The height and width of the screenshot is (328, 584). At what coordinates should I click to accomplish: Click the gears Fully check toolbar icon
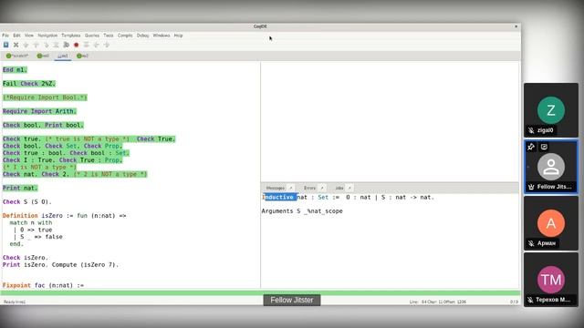click(67, 45)
